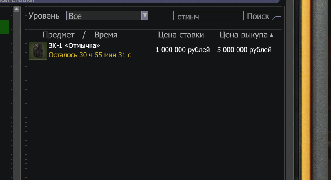The height and width of the screenshot is (180, 331).
Task: Click the Уровень filter label
Action: (44, 16)
